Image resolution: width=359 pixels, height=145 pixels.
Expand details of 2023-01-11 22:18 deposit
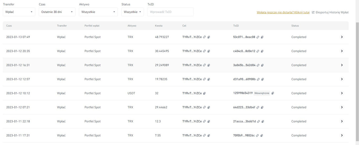tap(342, 121)
